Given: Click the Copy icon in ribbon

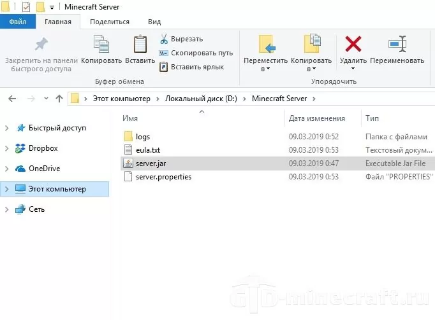Looking at the screenshot, I should pos(101,45).
